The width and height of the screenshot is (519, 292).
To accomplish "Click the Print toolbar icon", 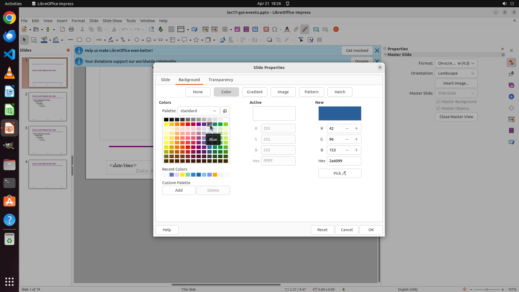I will pyautogui.click(x=71, y=29).
